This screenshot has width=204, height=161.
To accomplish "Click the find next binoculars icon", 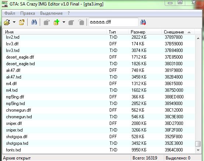I will [x=143, y=22].
